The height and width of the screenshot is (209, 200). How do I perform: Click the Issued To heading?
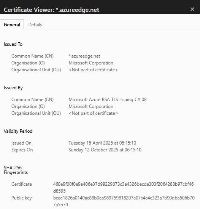point(13,44)
